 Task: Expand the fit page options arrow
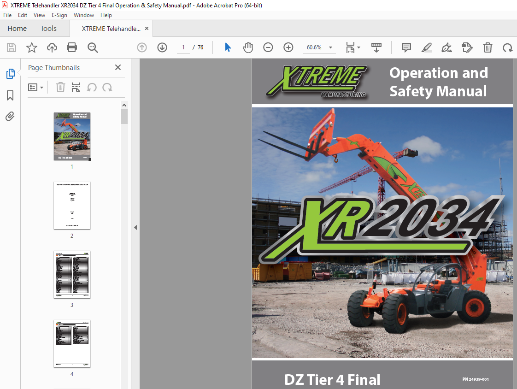pyautogui.click(x=359, y=47)
